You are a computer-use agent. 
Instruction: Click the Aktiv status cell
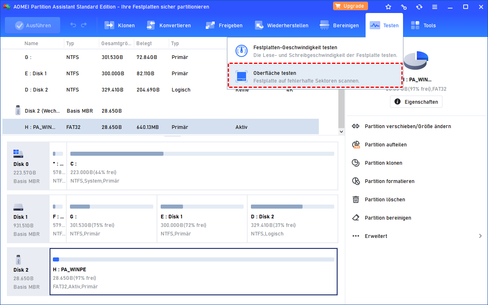click(x=242, y=127)
